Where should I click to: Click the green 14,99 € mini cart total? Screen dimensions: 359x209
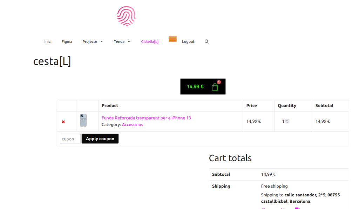pyautogui.click(x=195, y=87)
